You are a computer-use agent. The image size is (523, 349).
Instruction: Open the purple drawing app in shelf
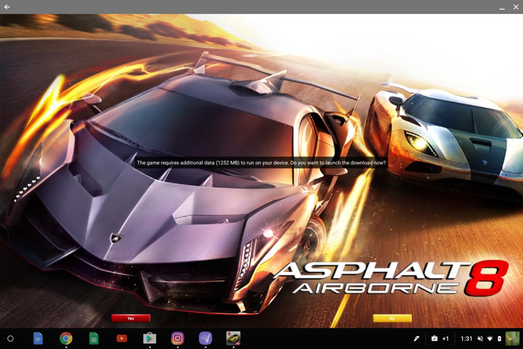tap(205, 338)
